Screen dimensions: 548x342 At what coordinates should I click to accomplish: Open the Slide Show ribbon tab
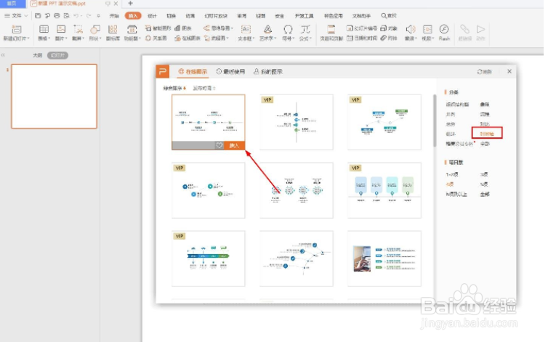tap(216, 16)
